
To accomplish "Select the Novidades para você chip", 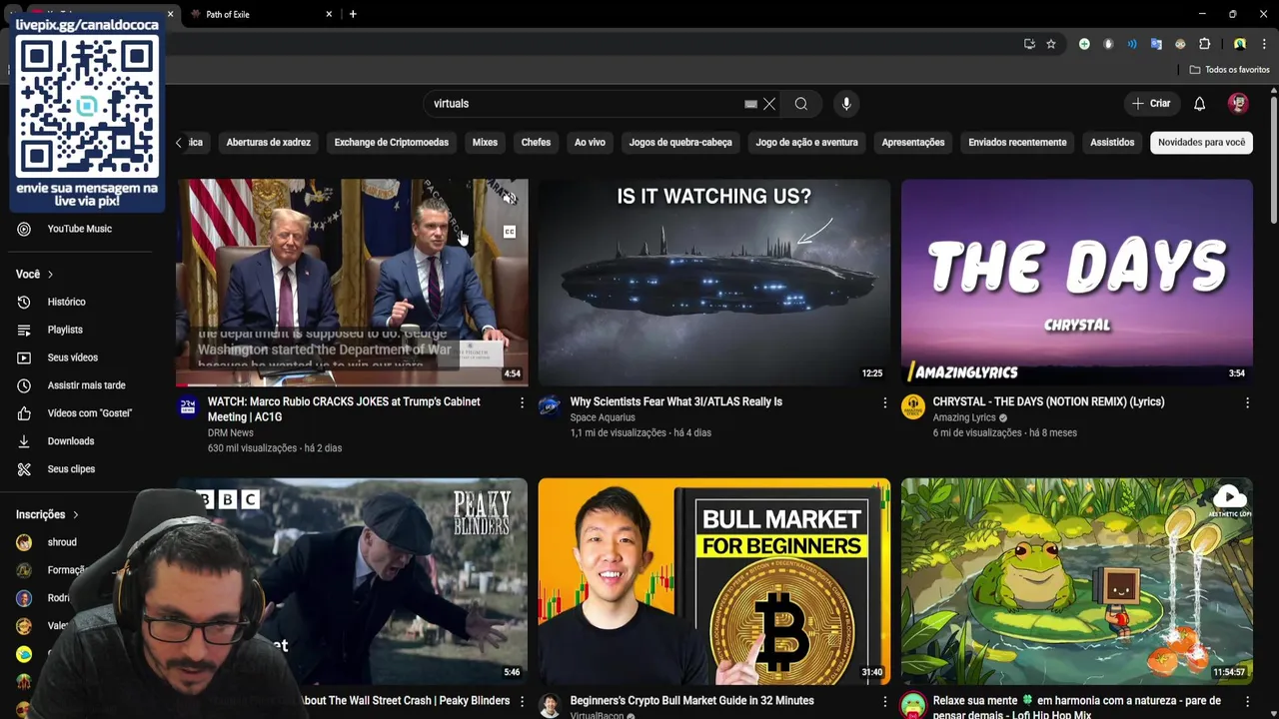I will tap(1201, 142).
